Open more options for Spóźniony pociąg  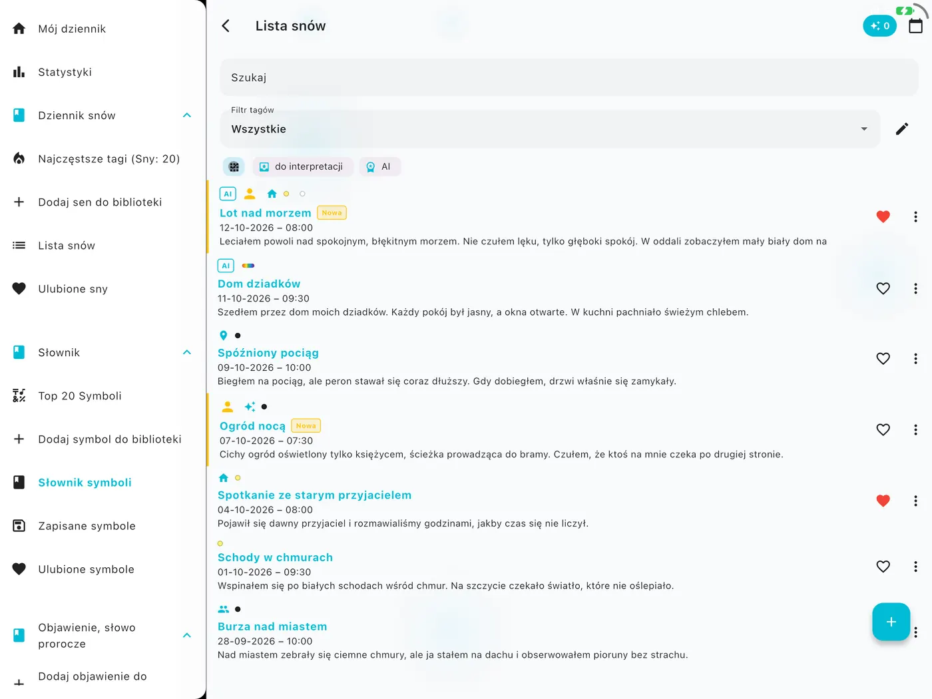(915, 358)
